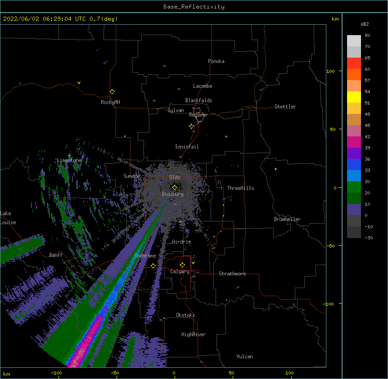
Task: Click the Didsbury city label
Action: [x=173, y=194]
